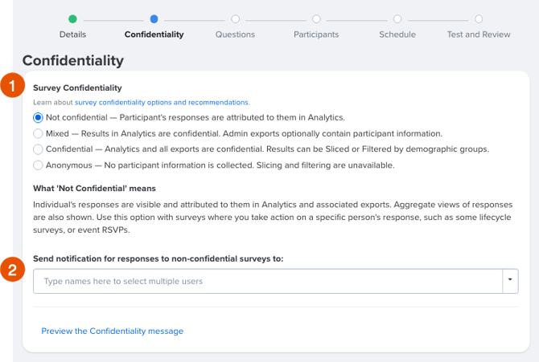
Task: Click the orange number 2 callout badge
Action: [x=12, y=270]
